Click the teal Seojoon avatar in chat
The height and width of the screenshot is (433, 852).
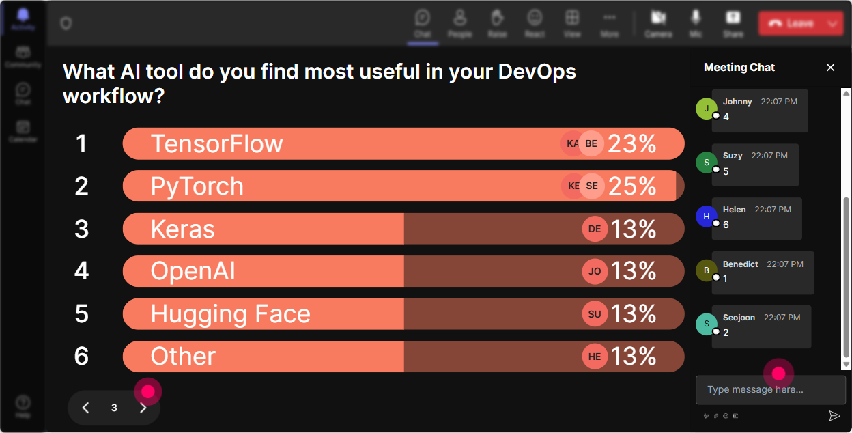[707, 324]
